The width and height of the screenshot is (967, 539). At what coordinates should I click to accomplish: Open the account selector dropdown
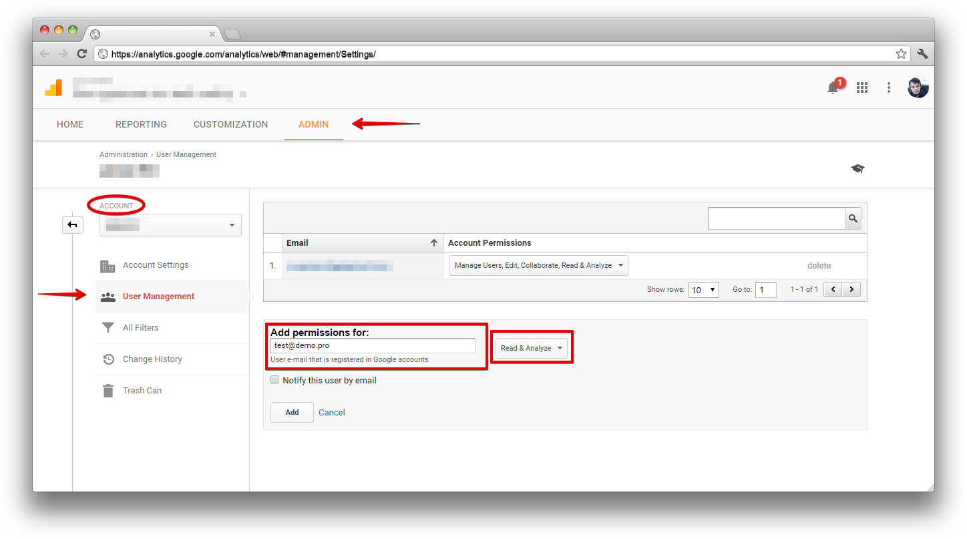[170, 225]
